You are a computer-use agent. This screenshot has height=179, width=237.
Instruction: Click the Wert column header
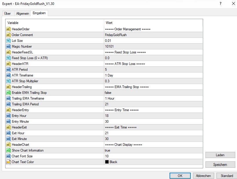153,23
